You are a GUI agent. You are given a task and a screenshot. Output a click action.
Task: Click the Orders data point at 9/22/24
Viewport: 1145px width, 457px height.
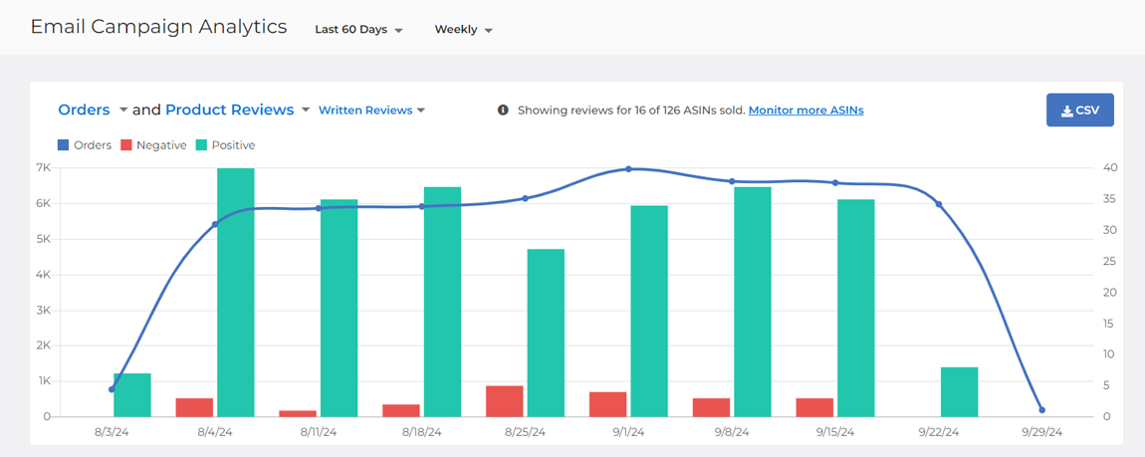pos(938,205)
